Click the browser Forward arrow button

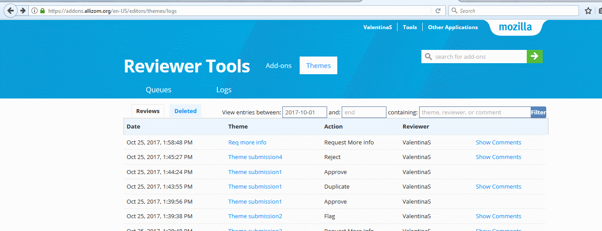(23, 11)
